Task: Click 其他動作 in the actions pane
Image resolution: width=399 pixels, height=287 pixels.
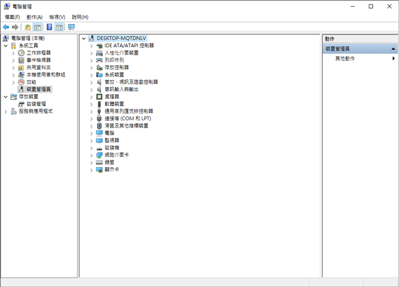Action: point(345,58)
